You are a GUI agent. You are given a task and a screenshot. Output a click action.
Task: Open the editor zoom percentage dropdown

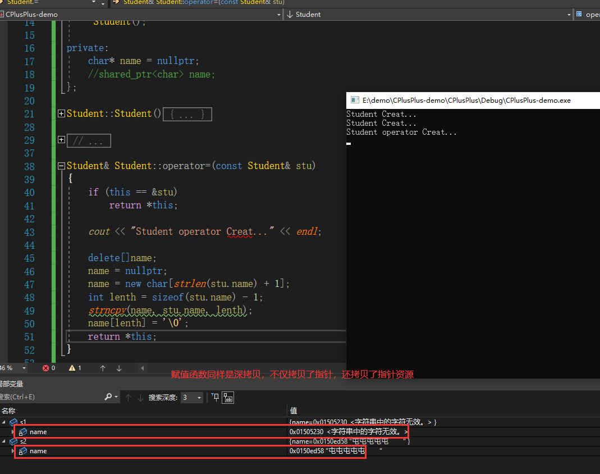point(24,368)
